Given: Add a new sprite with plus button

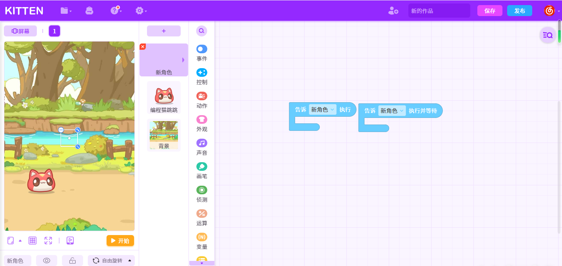Looking at the screenshot, I should [x=164, y=31].
